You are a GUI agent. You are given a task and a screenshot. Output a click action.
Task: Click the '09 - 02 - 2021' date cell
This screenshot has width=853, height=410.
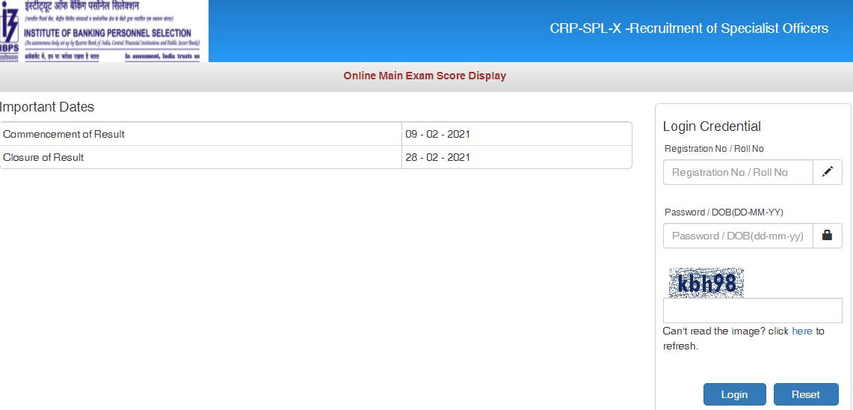click(x=517, y=134)
